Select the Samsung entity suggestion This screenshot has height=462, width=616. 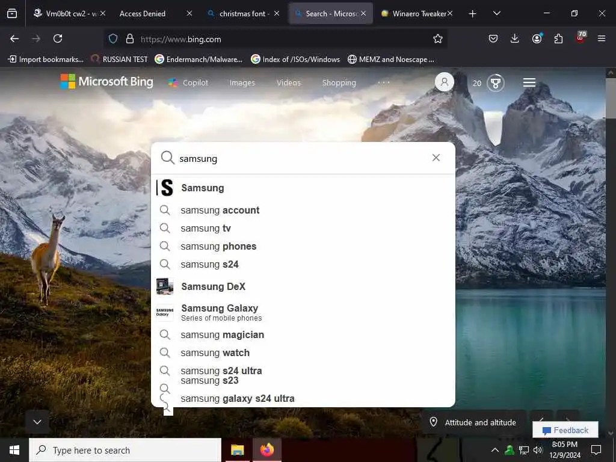pyautogui.click(x=303, y=188)
